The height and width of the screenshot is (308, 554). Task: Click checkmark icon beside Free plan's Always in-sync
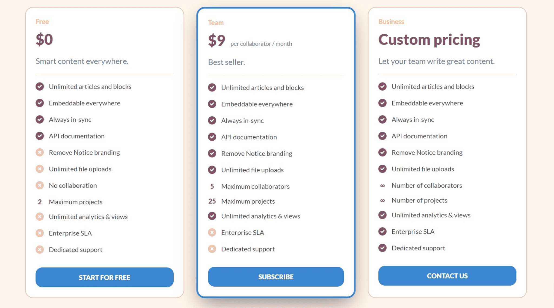[40, 119]
